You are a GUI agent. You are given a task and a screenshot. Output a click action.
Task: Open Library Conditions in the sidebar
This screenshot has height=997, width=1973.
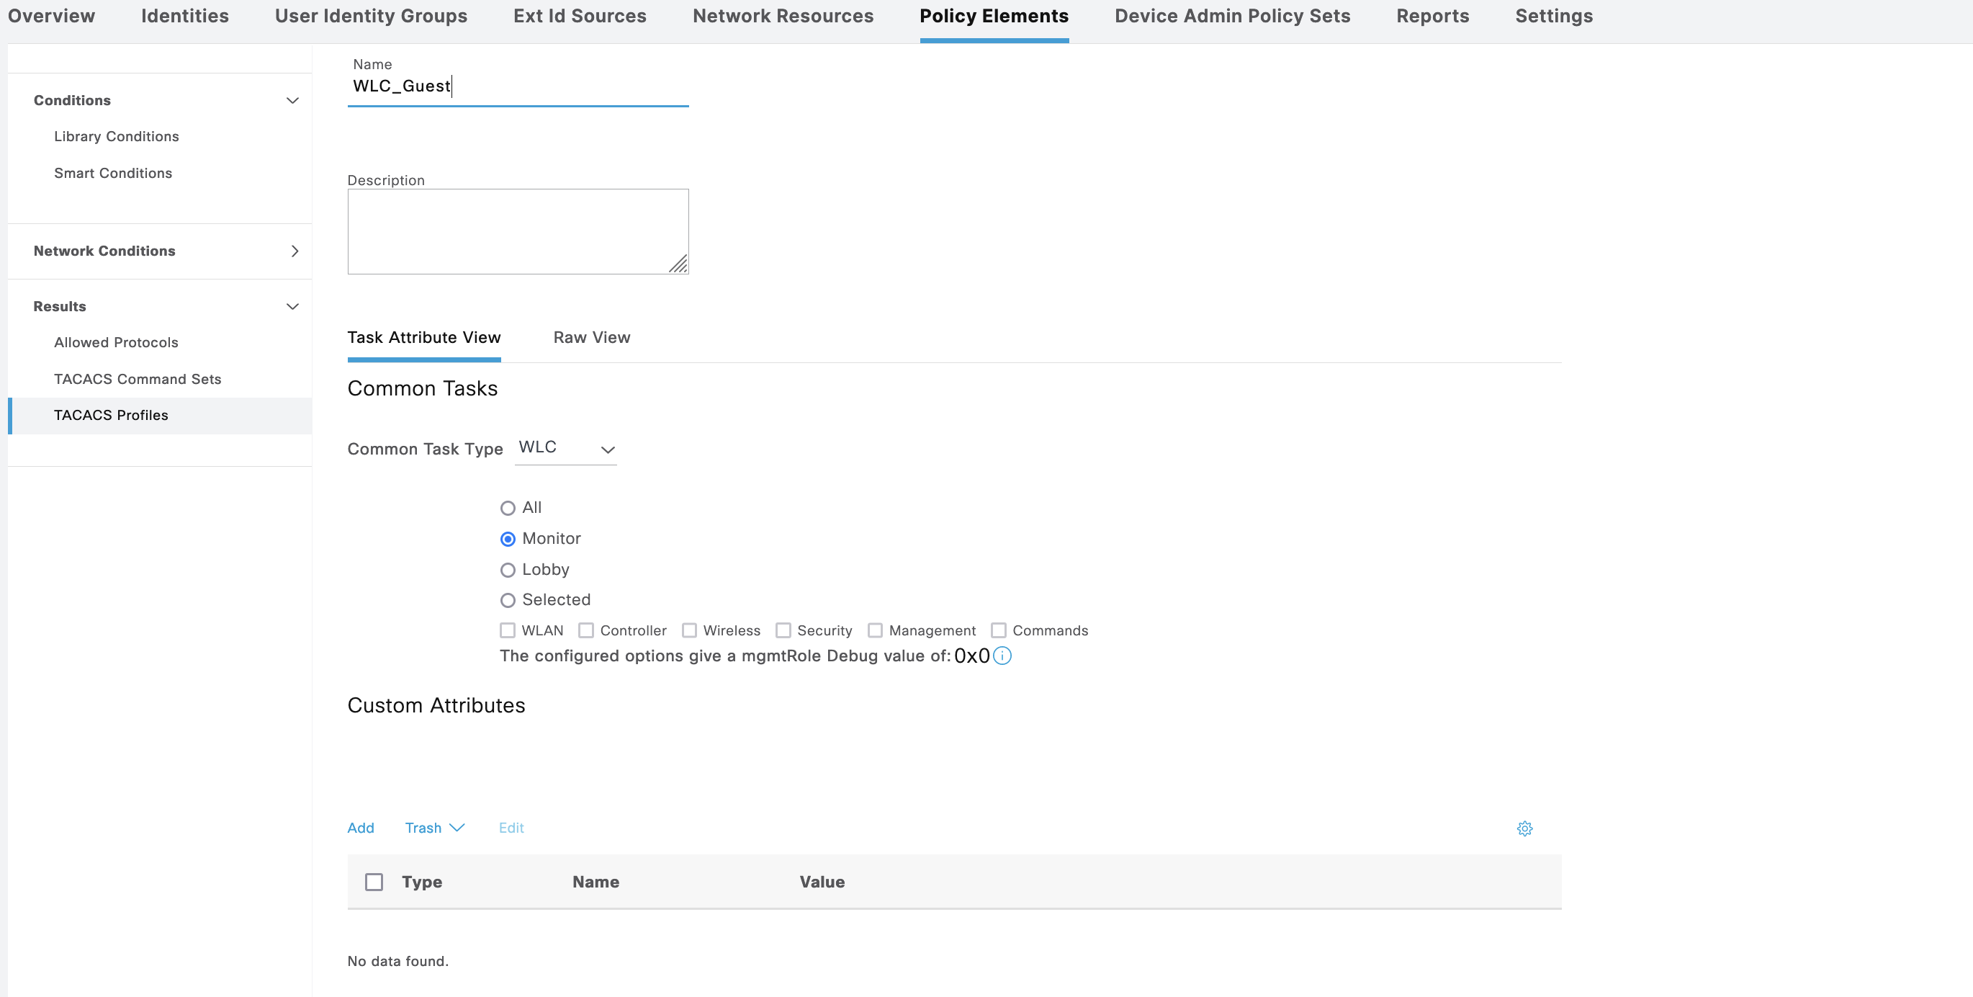(117, 136)
